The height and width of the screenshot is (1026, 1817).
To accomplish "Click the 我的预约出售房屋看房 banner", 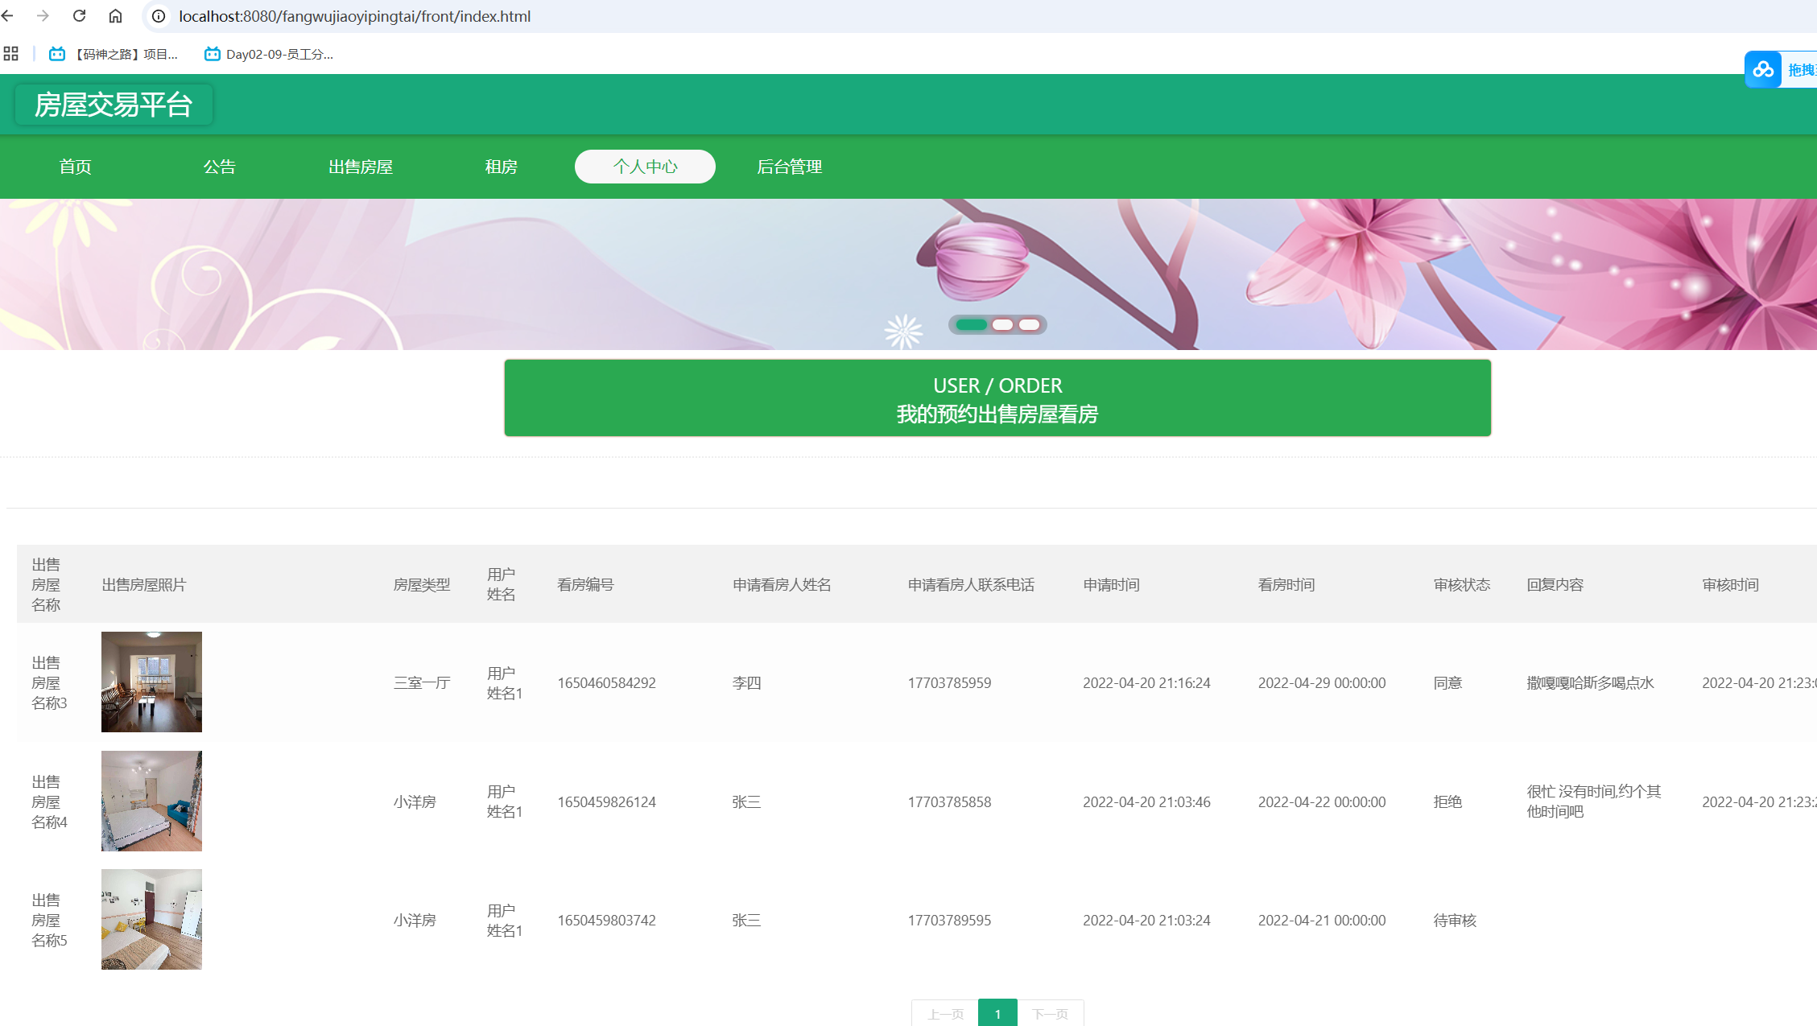I will click(997, 398).
